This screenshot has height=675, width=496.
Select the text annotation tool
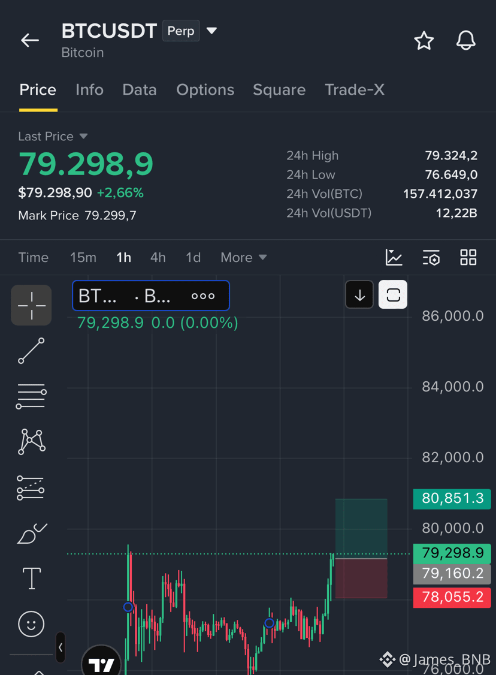31,578
